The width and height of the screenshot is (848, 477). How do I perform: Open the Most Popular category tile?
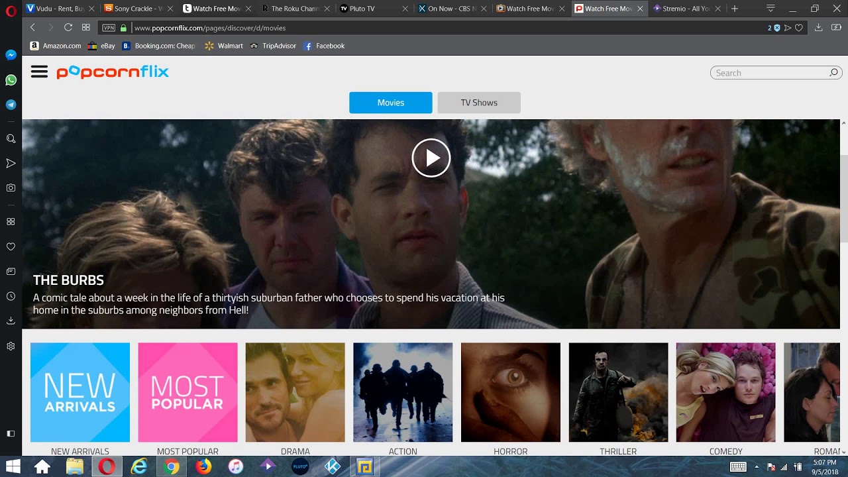click(187, 392)
